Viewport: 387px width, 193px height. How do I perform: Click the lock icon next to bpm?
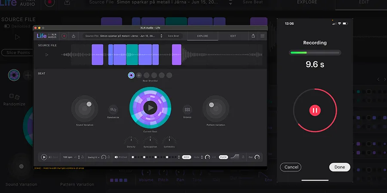(x=83, y=157)
